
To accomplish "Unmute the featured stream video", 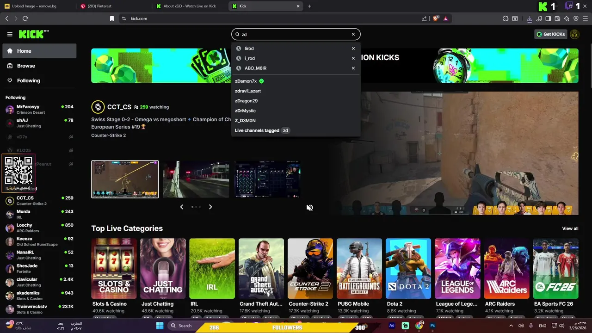I will (x=309, y=208).
